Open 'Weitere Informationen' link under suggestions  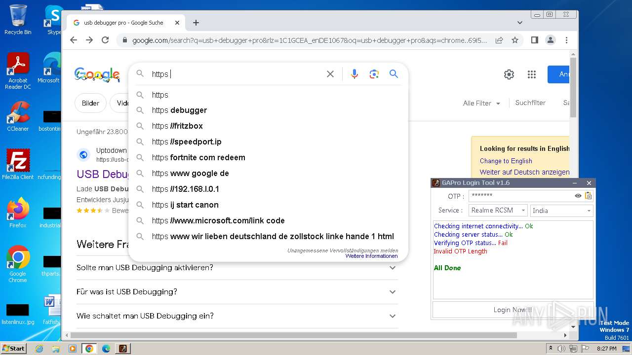[371, 256]
